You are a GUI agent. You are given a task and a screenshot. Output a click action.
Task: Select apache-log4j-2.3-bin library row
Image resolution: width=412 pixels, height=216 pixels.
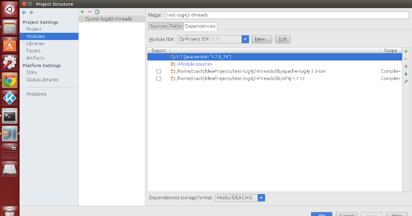coord(275,71)
